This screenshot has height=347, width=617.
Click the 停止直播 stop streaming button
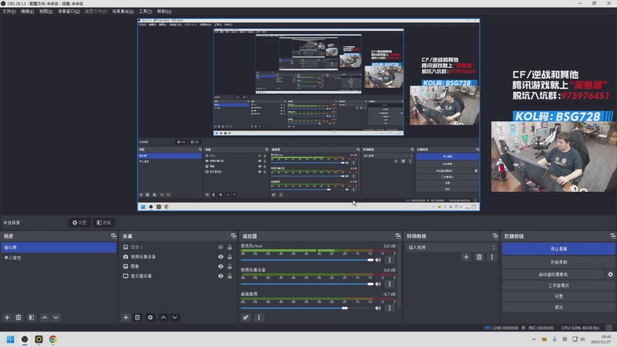558,248
